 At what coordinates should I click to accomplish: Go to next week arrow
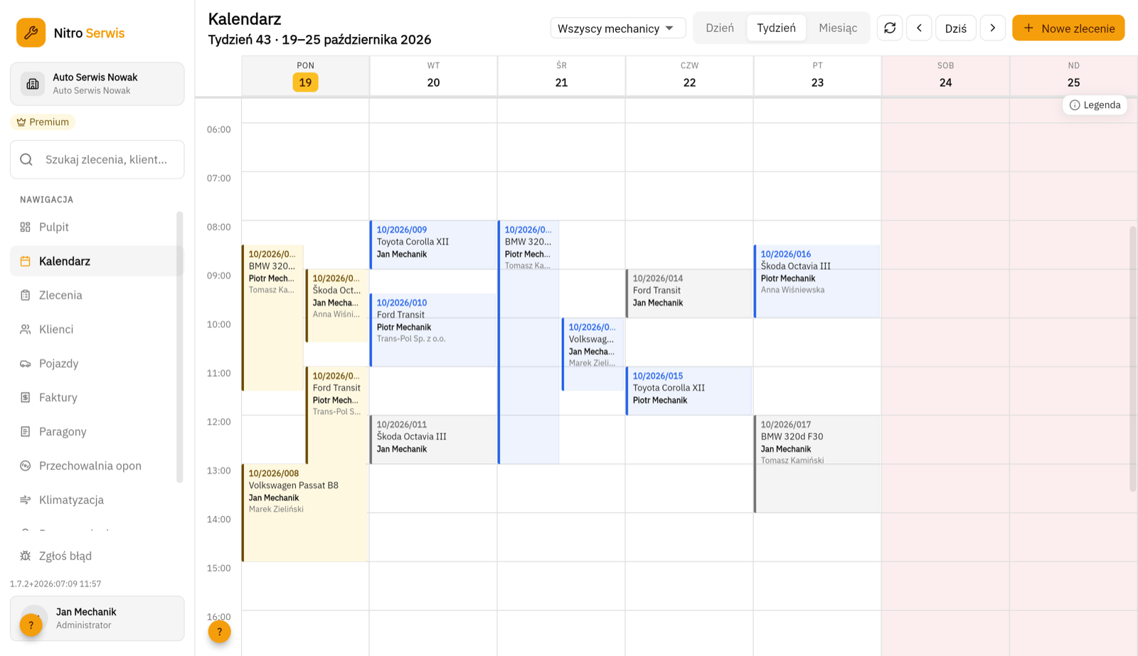993,28
